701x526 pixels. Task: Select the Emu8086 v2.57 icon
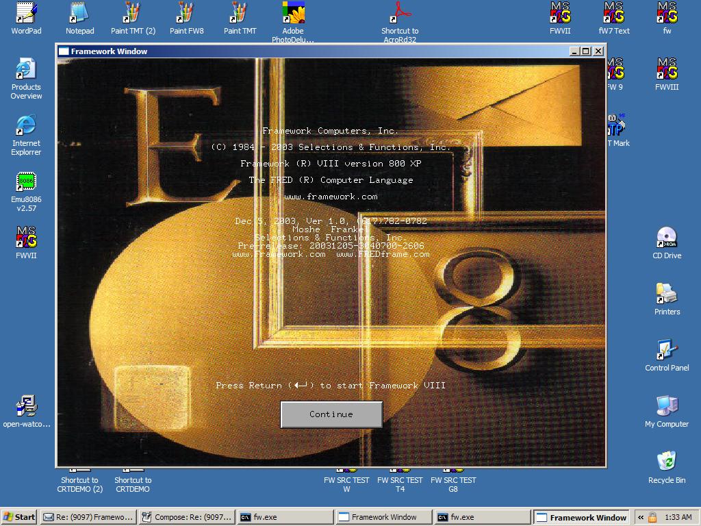coord(26,192)
